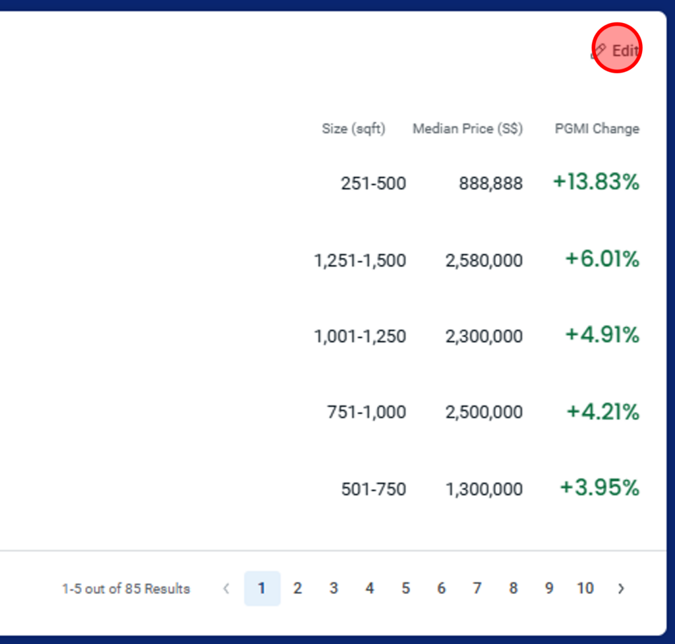
Task: Navigate to results page 7
Action: tap(477, 589)
